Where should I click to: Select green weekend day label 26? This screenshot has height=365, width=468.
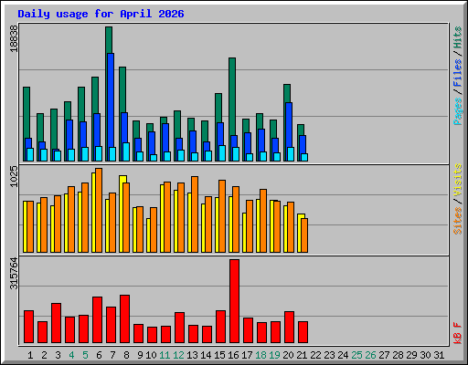tap(370, 355)
